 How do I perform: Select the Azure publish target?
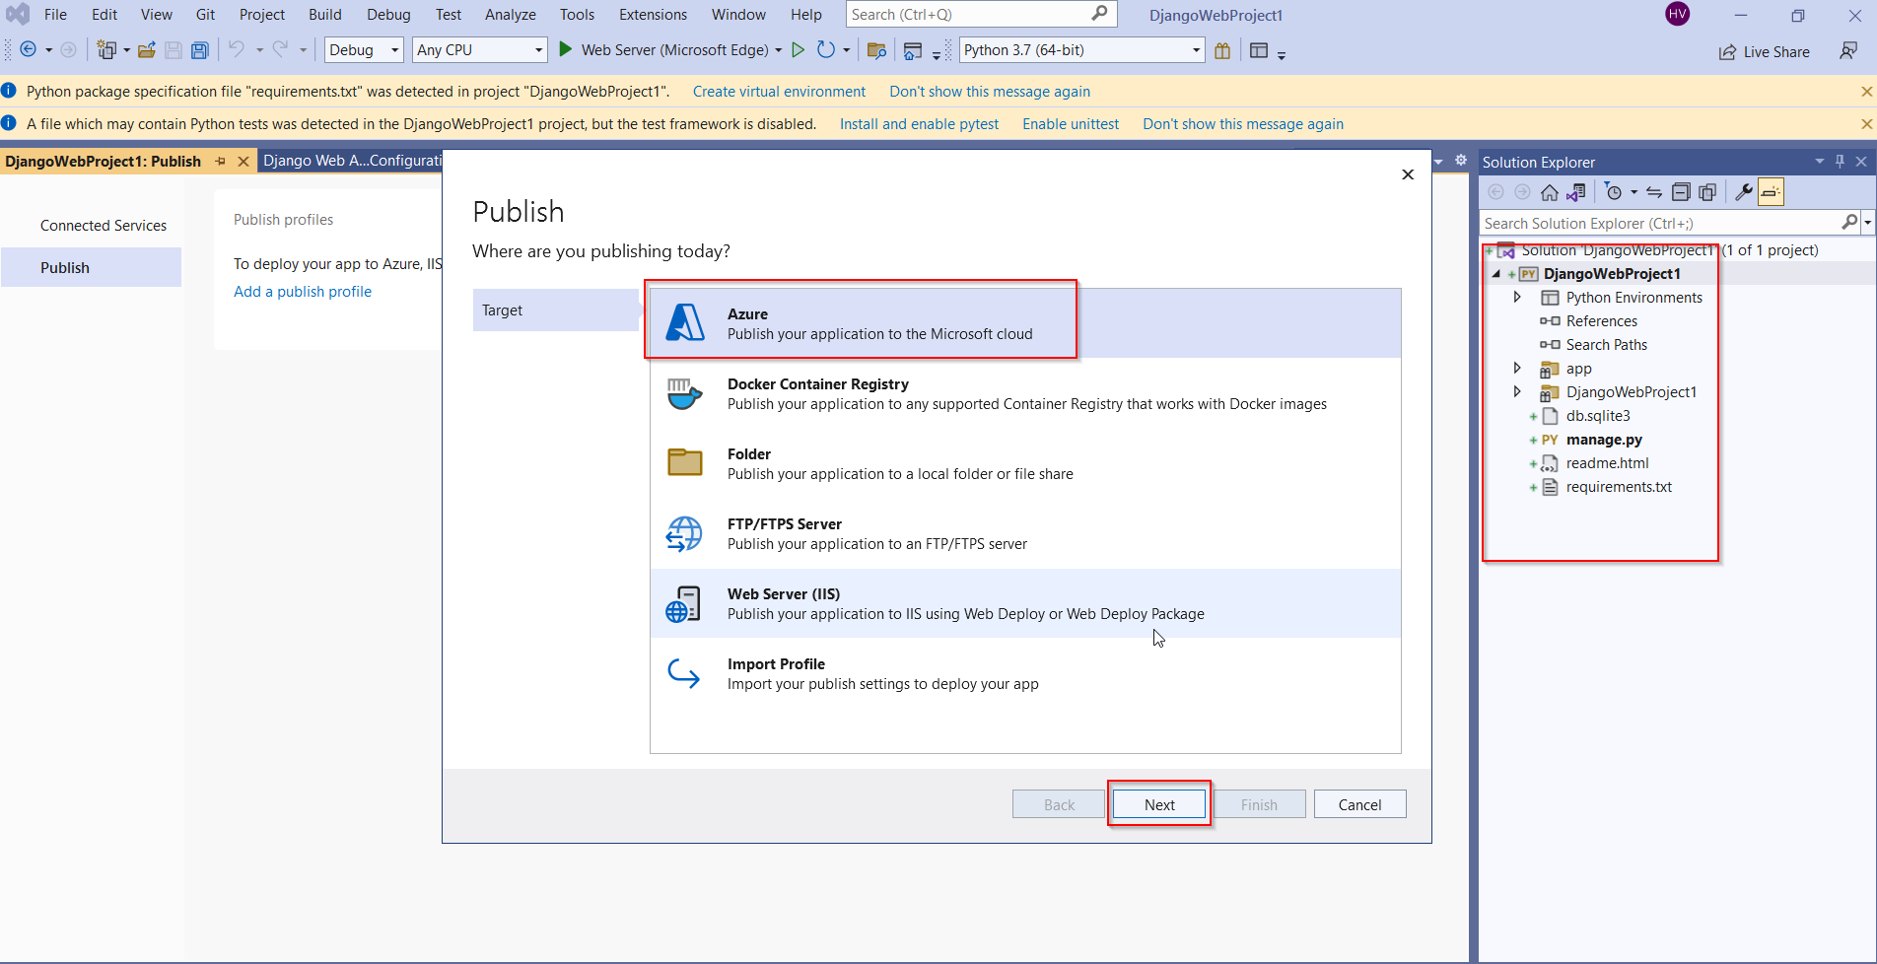tap(1025, 323)
